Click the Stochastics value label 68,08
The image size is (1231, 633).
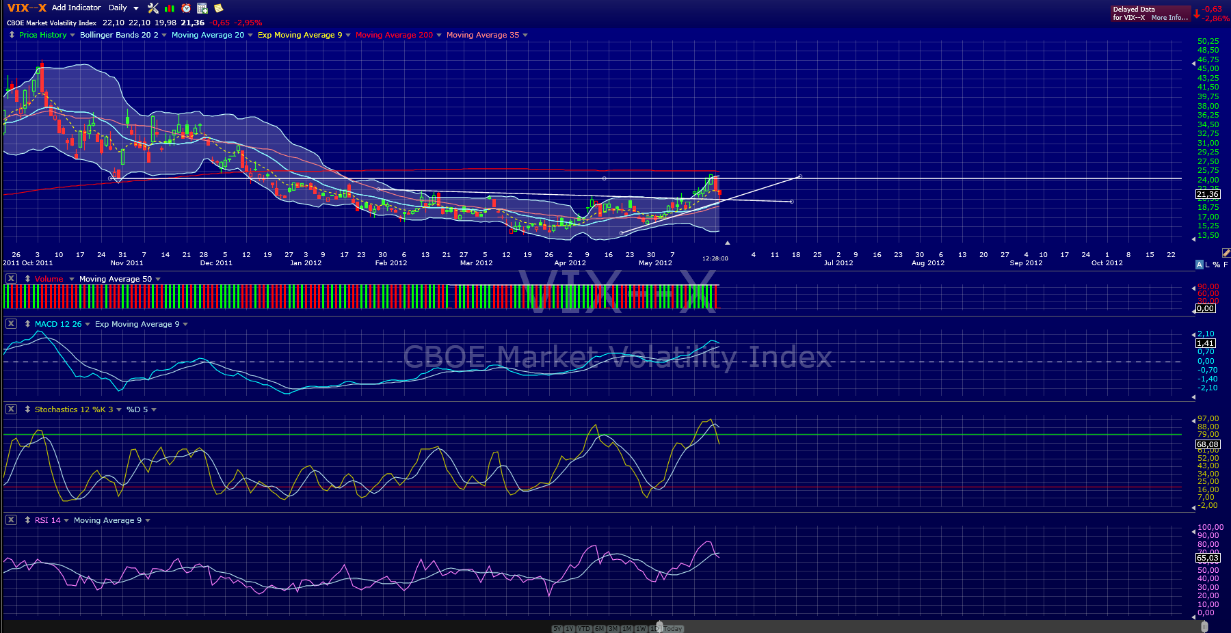point(1208,444)
